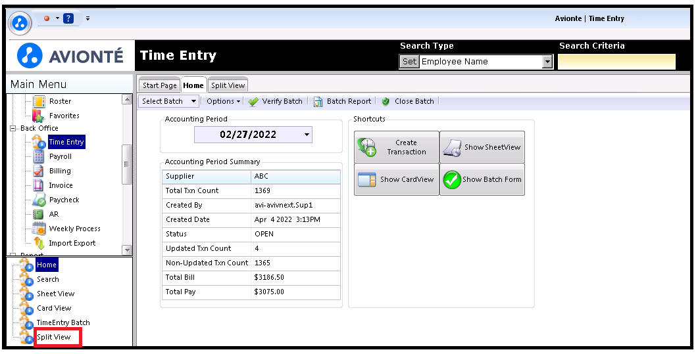This screenshot has width=698, height=354.
Task: Click the Close Batch label
Action: tap(414, 101)
